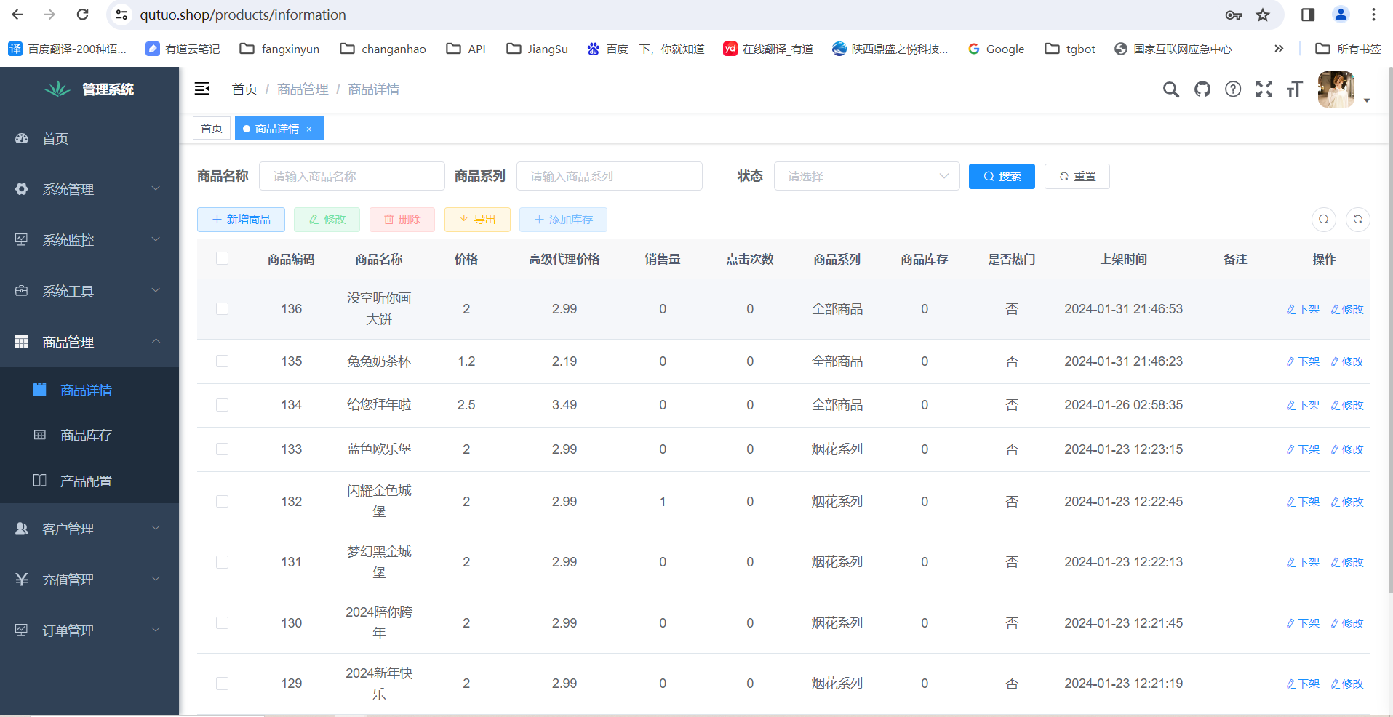Focus the 商品系列 input field
This screenshot has width=1393, height=717.
click(610, 176)
